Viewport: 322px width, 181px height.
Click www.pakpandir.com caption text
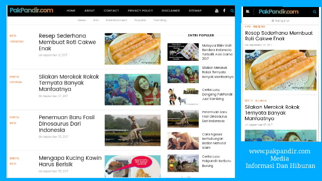[280, 151]
